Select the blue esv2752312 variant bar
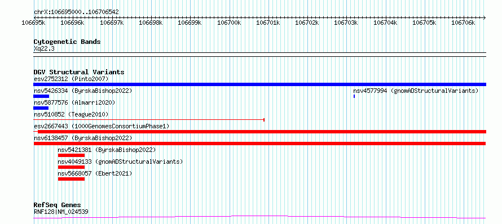Viewport: 502px width, 224px height. [259, 84]
